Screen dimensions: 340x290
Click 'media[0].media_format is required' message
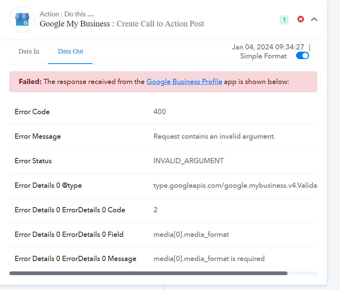(209, 259)
